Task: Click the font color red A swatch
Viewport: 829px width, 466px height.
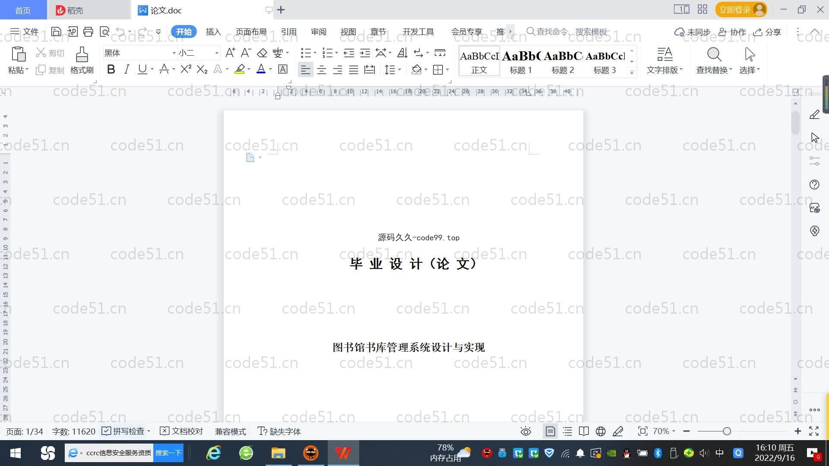Action: 261,69
